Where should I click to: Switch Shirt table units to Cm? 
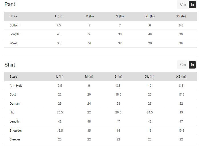(183, 65)
